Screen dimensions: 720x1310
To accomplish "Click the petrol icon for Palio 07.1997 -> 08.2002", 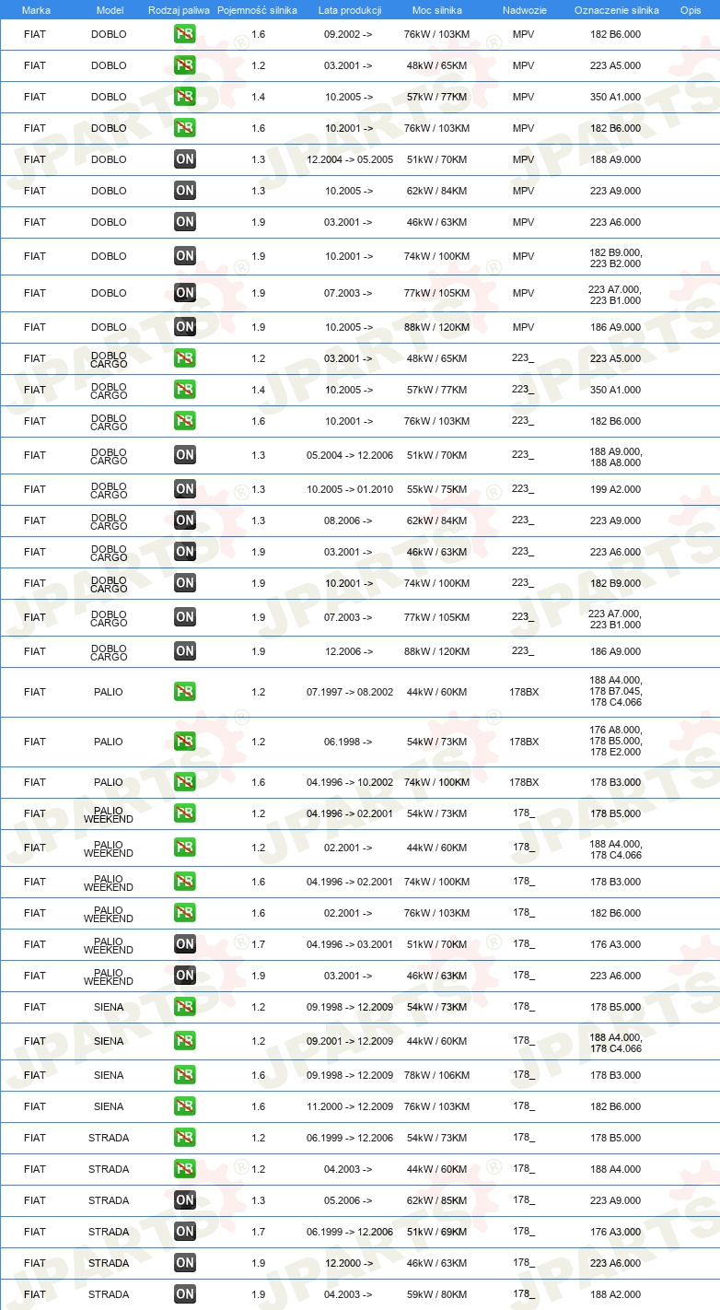I will point(185,692).
